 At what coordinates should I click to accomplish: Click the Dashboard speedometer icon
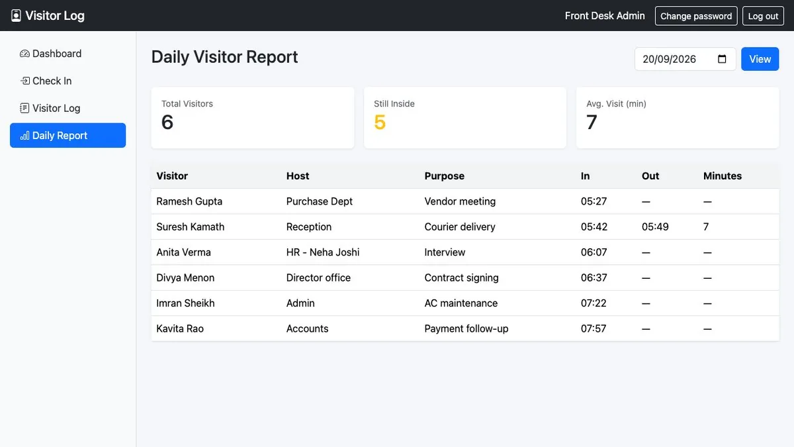point(24,54)
